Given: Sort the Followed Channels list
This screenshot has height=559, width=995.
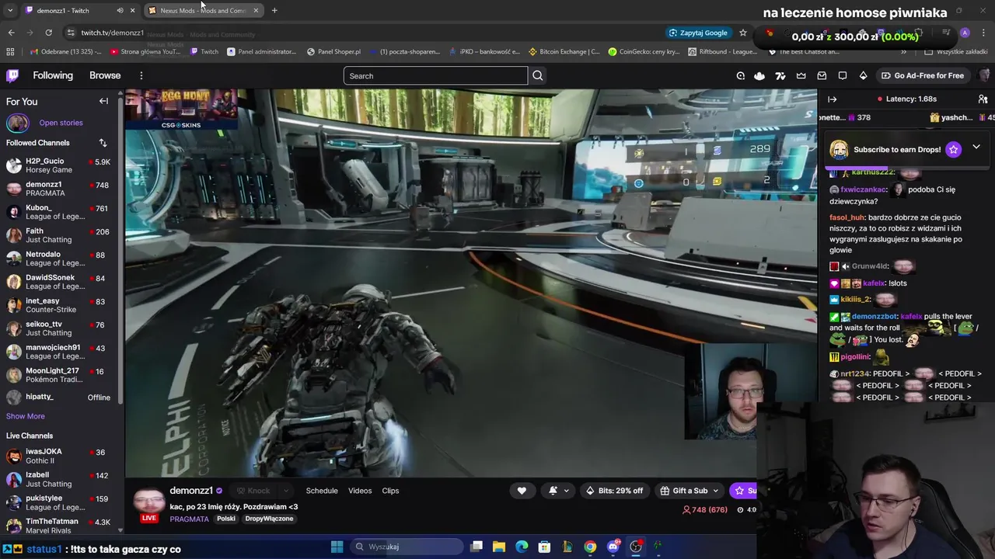Looking at the screenshot, I should [103, 143].
